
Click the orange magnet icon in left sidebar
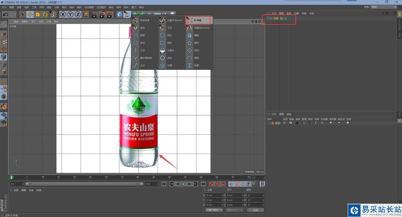pos(4,106)
